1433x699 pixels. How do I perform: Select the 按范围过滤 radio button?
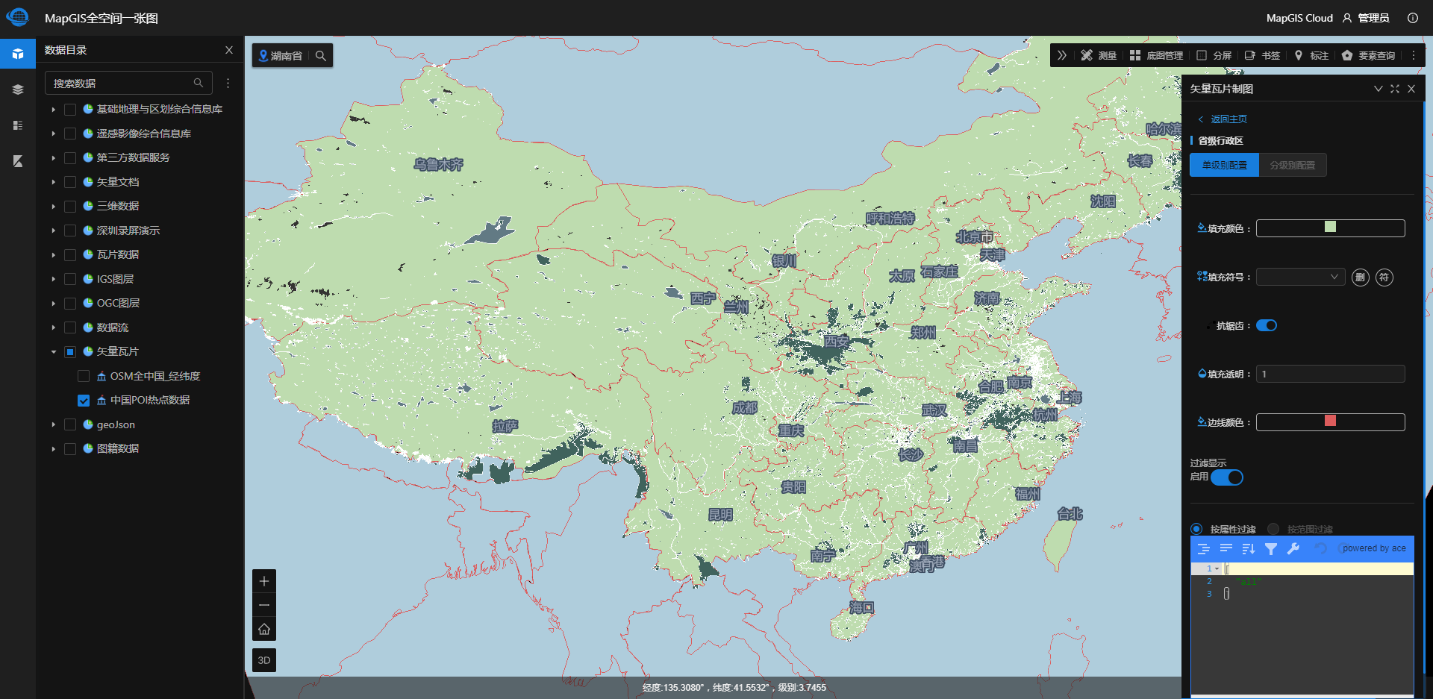click(1273, 529)
